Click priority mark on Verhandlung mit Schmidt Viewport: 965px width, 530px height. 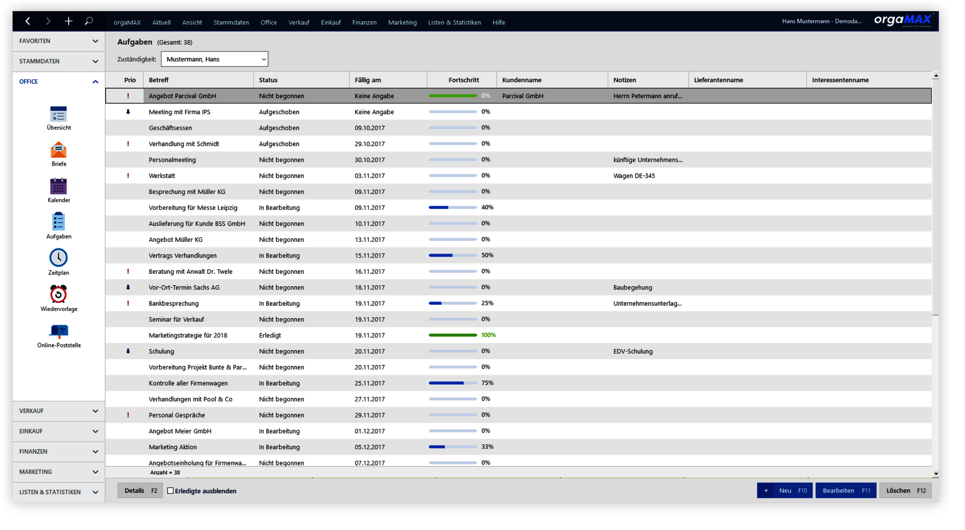click(x=128, y=144)
